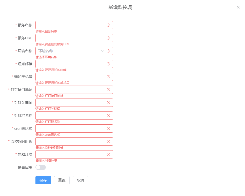Screen dimensions: 245x196
Task: Click the error icon in 服务URL field
Action: (108, 38)
